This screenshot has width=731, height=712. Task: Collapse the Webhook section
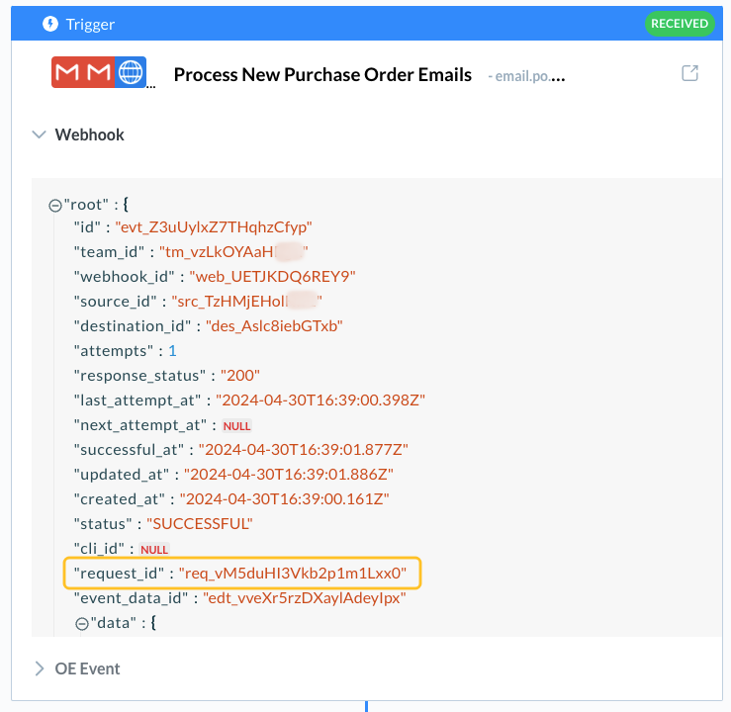(x=39, y=134)
